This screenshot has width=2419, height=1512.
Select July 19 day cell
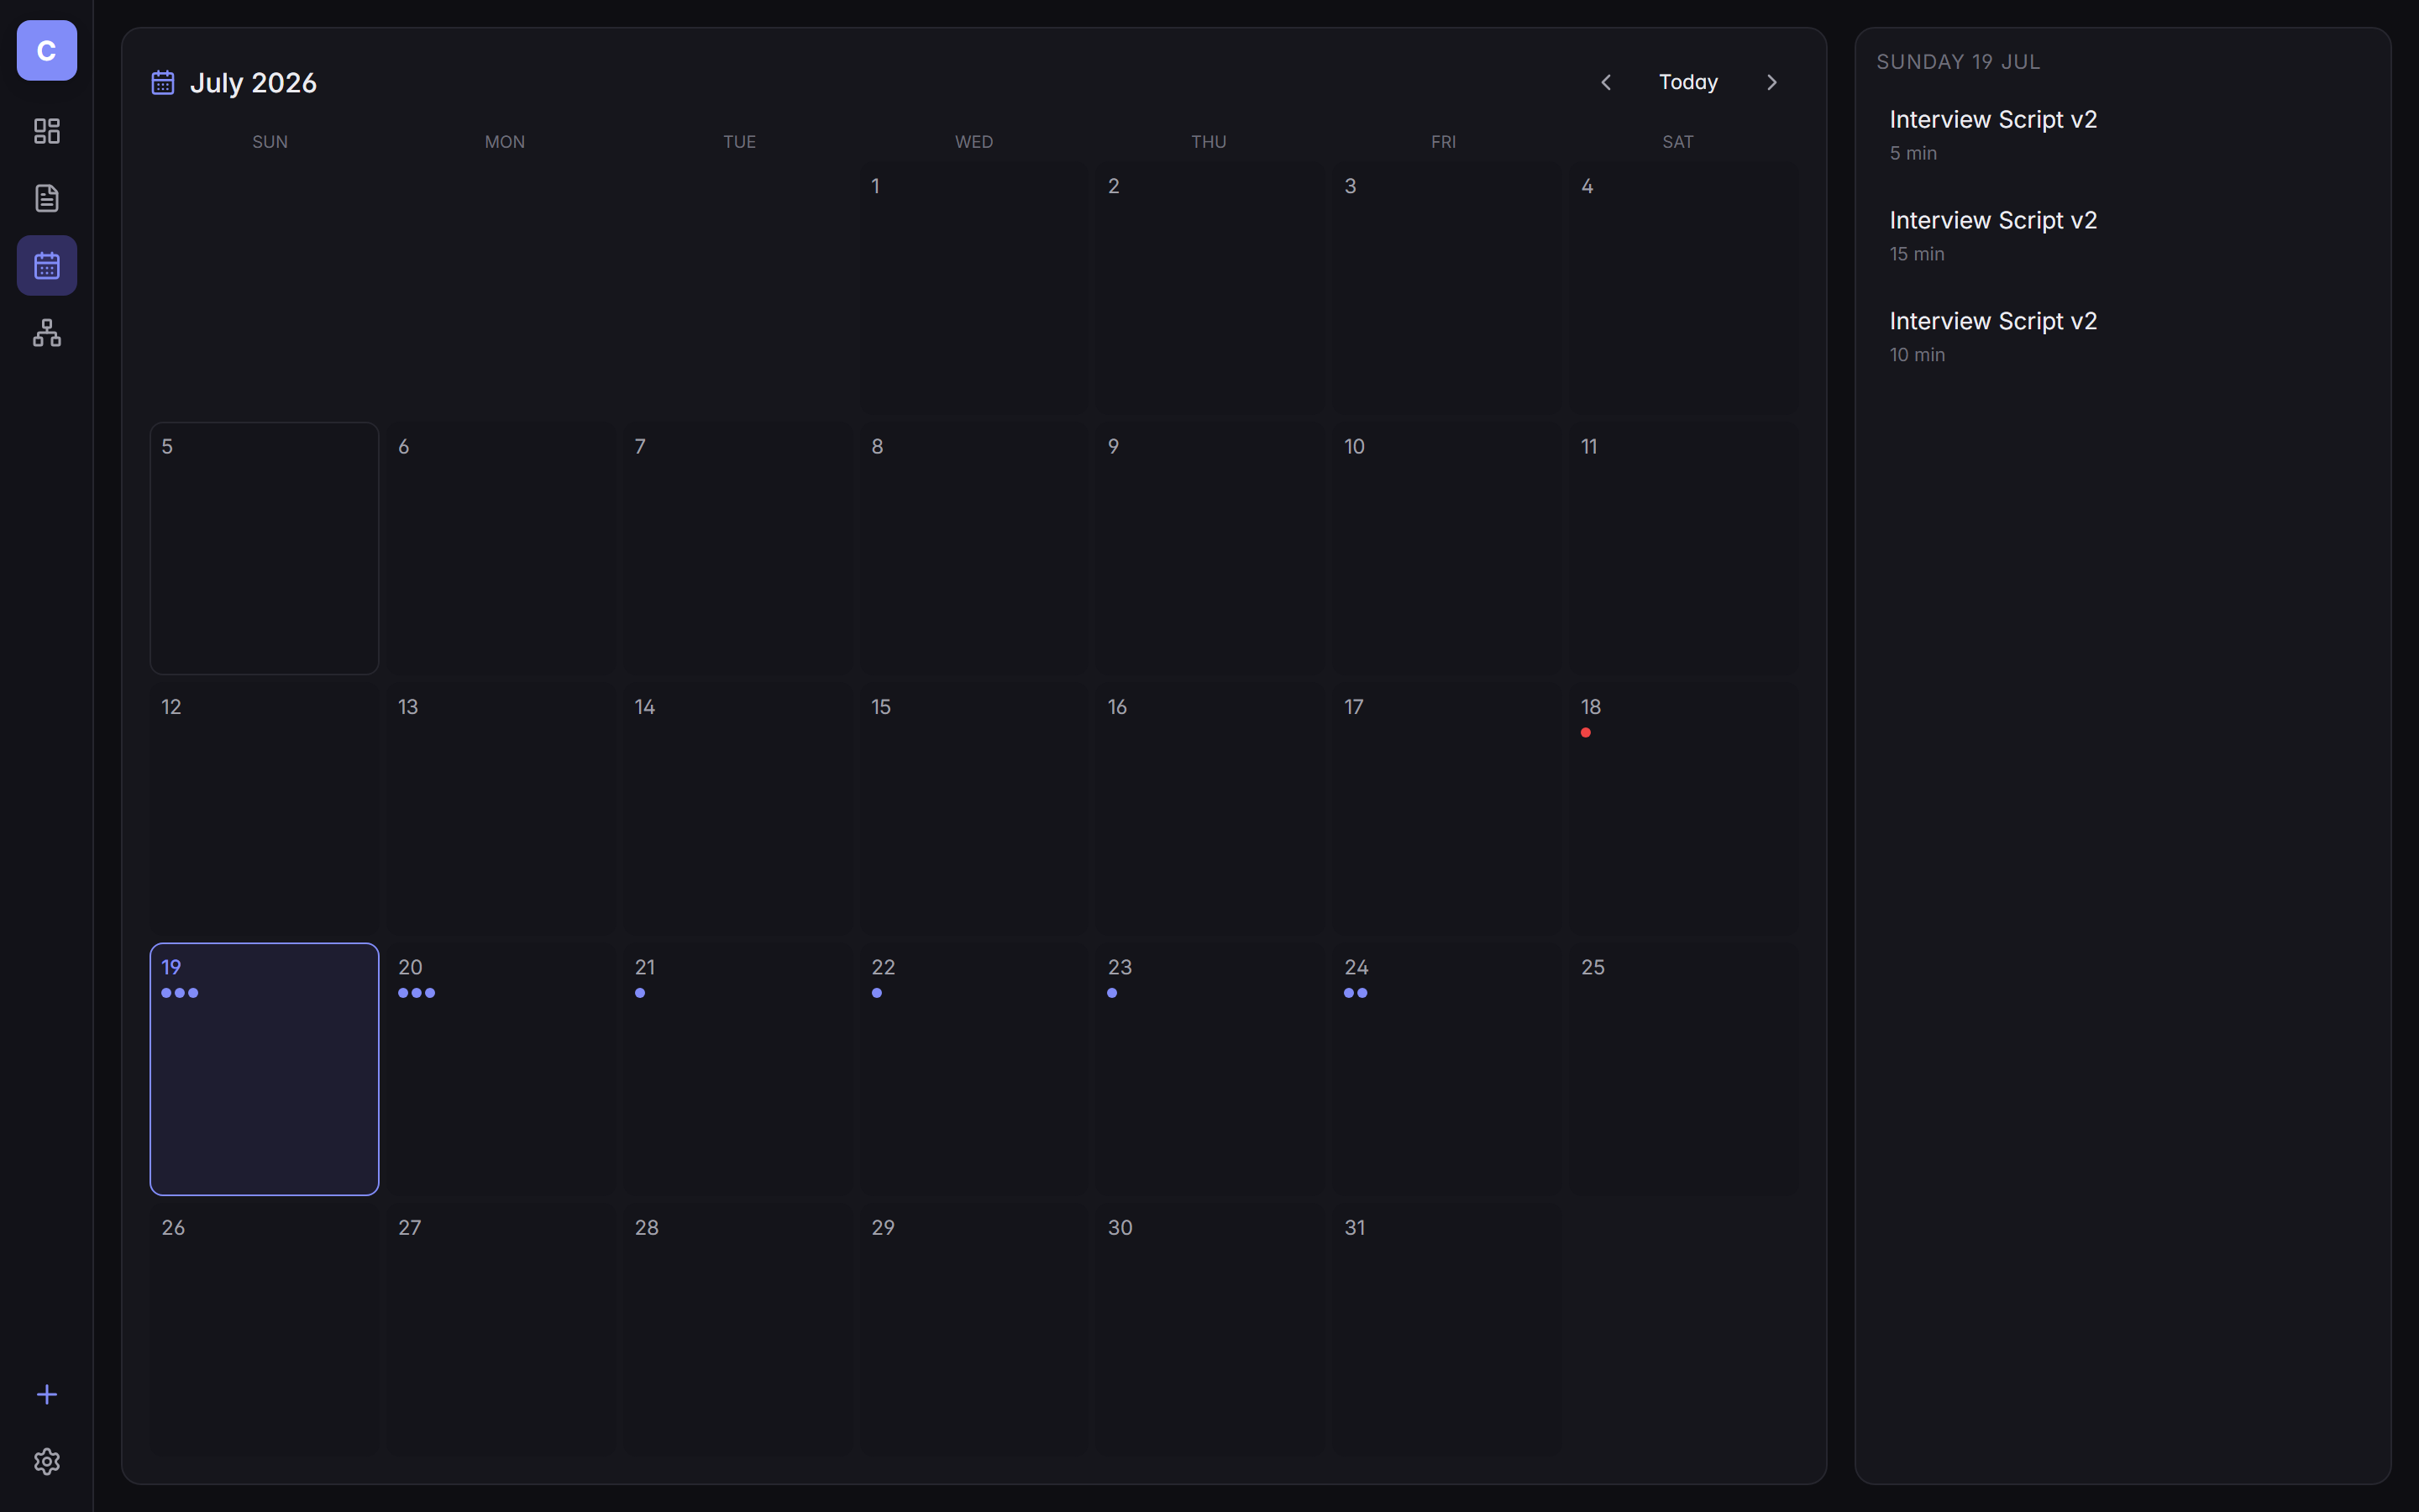tap(265, 1069)
